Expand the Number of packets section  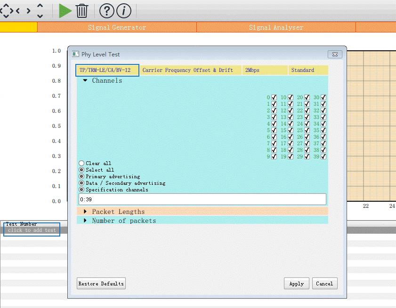tap(85, 221)
